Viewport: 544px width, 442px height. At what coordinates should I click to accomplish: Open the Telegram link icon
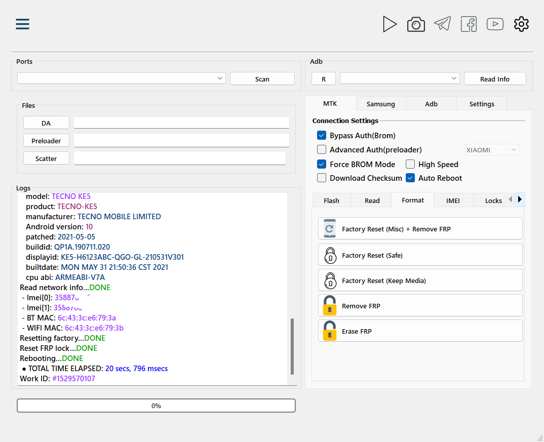click(x=442, y=24)
